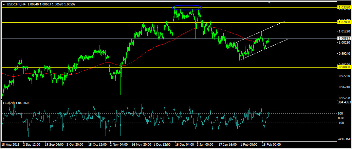
Task: Select the 1.02000 yellow price label
Action: click(344, 22)
